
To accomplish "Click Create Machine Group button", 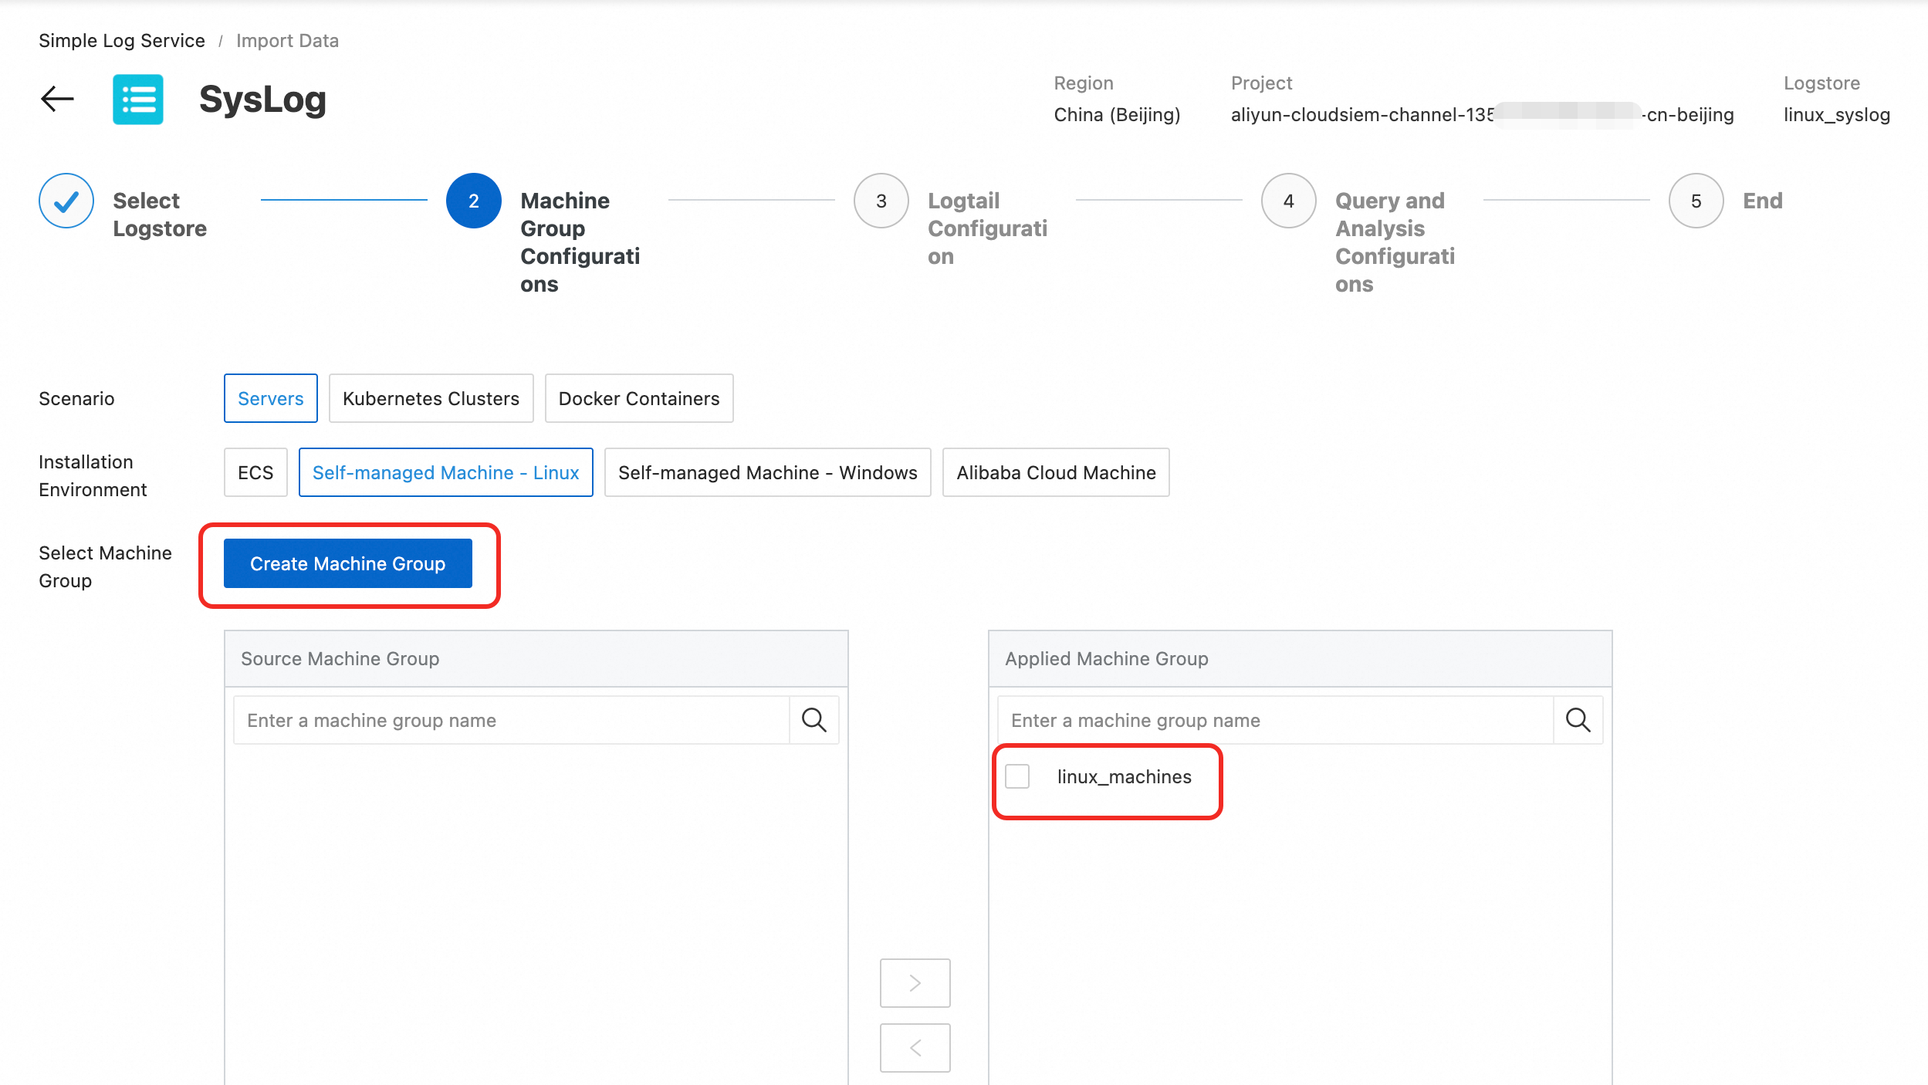I will click(x=348, y=563).
